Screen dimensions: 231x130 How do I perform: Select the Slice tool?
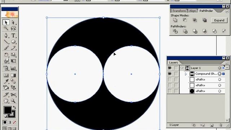[6, 95]
